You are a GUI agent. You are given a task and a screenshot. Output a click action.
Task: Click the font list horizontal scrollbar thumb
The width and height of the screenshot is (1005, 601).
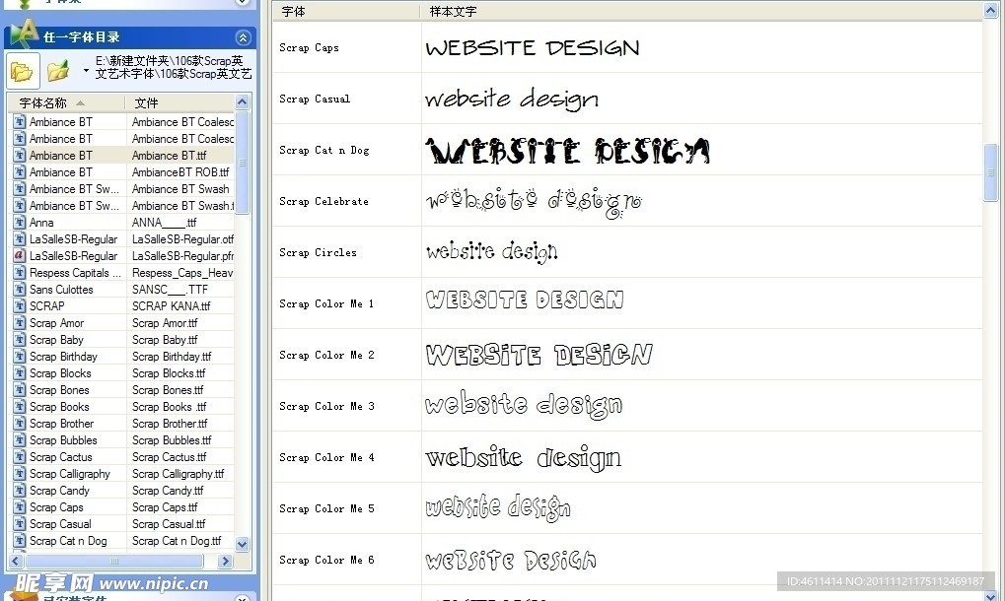(x=114, y=562)
